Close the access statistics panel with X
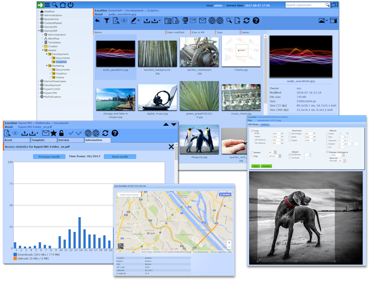 click(x=171, y=147)
